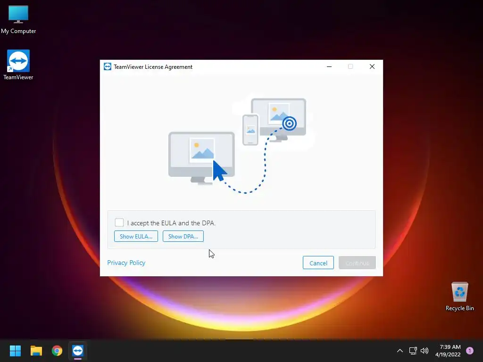Open the Privacy Policy link

[126, 263]
